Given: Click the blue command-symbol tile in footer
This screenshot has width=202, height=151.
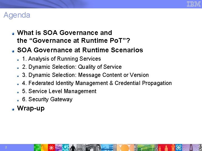Looking at the screenshot, I should [x=179, y=147].
